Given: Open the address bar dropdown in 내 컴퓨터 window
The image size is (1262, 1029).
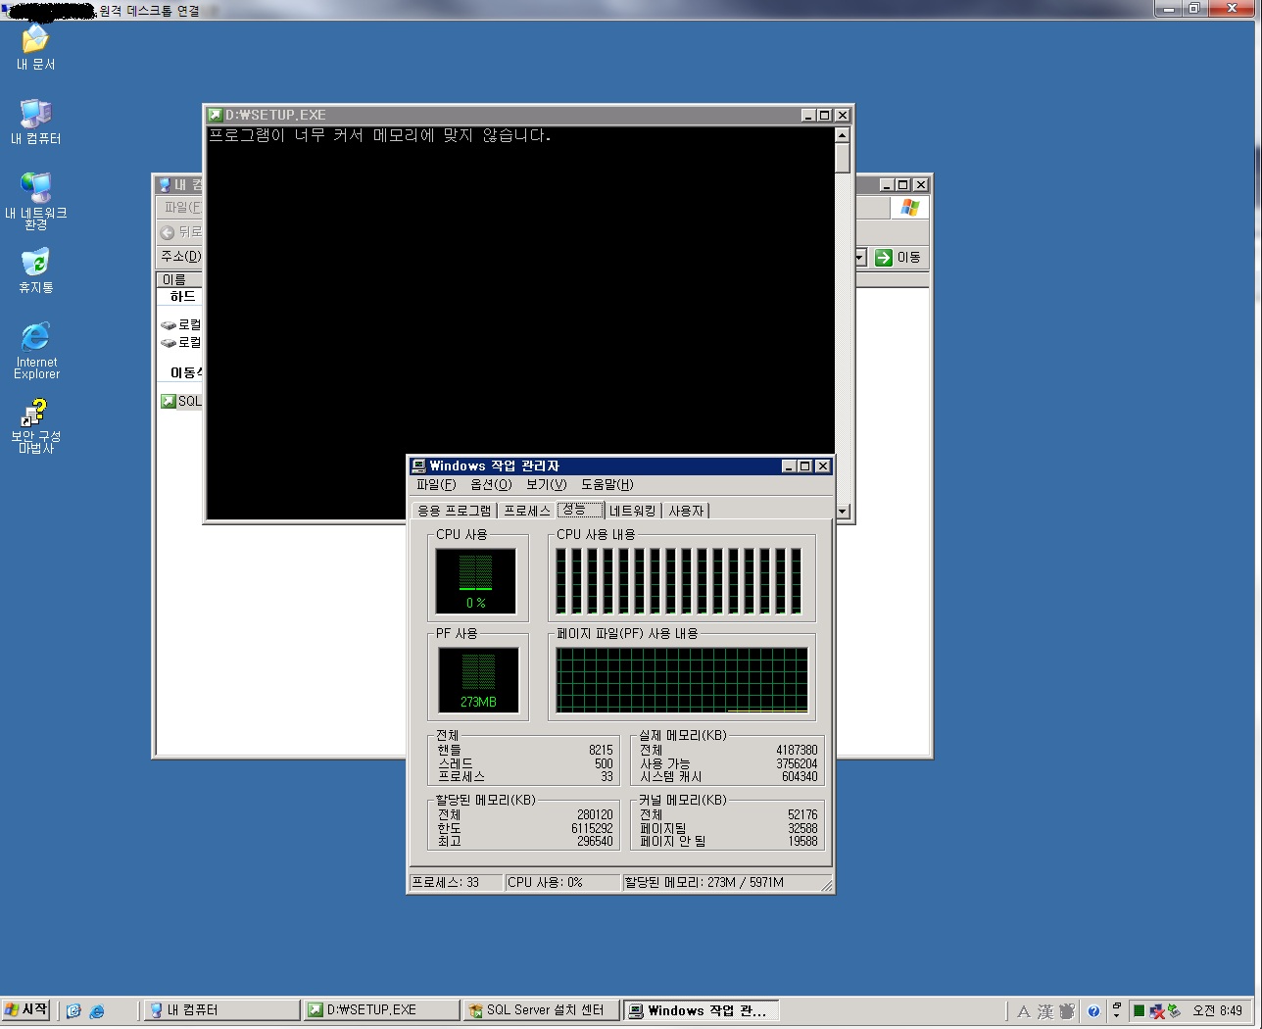Looking at the screenshot, I should tap(860, 257).
